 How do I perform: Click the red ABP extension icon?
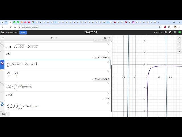tap(165, 27)
